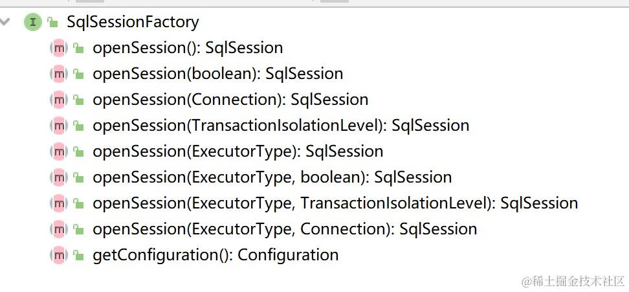Select openSession(ExecutorType, boolean) method
Image resolution: width=629 pixels, height=292 pixels.
(272, 177)
